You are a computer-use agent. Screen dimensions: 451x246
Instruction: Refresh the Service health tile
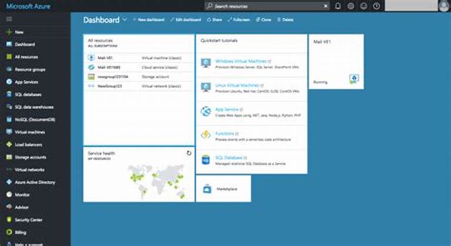[189, 153]
